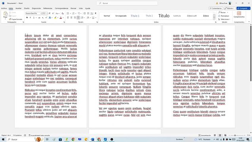Adjust the zoom slider

point(235,135)
